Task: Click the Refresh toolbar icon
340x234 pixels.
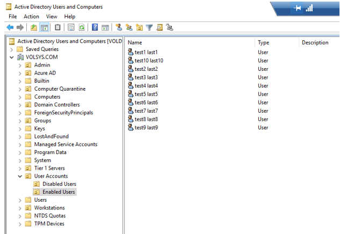Action: [x=82, y=27]
